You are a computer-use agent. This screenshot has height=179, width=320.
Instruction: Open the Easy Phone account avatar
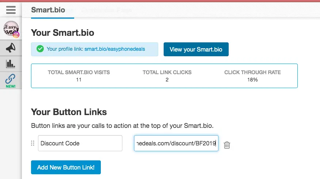click(11, 28)
